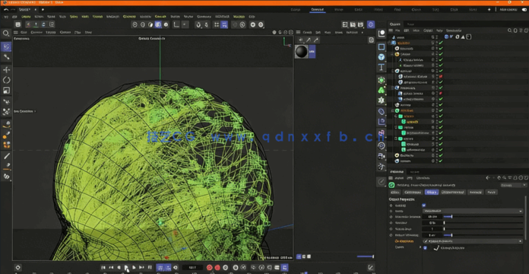Open the Material Manager hamburger menu
Screen dimensions: 529x274
coord(299,33)
